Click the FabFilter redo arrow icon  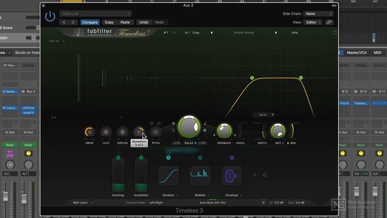(174, 33)
